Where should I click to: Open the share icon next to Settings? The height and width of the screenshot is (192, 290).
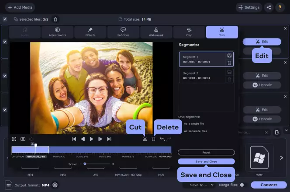tap(269, 7)
